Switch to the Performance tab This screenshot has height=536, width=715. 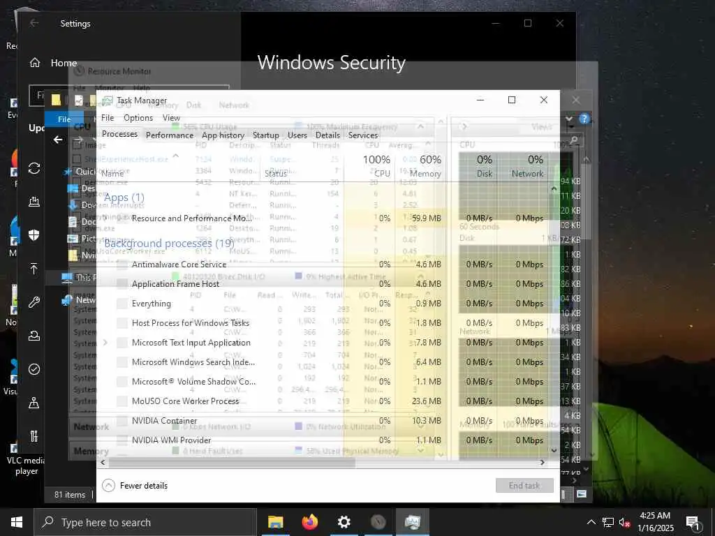(x=170, y=135)
